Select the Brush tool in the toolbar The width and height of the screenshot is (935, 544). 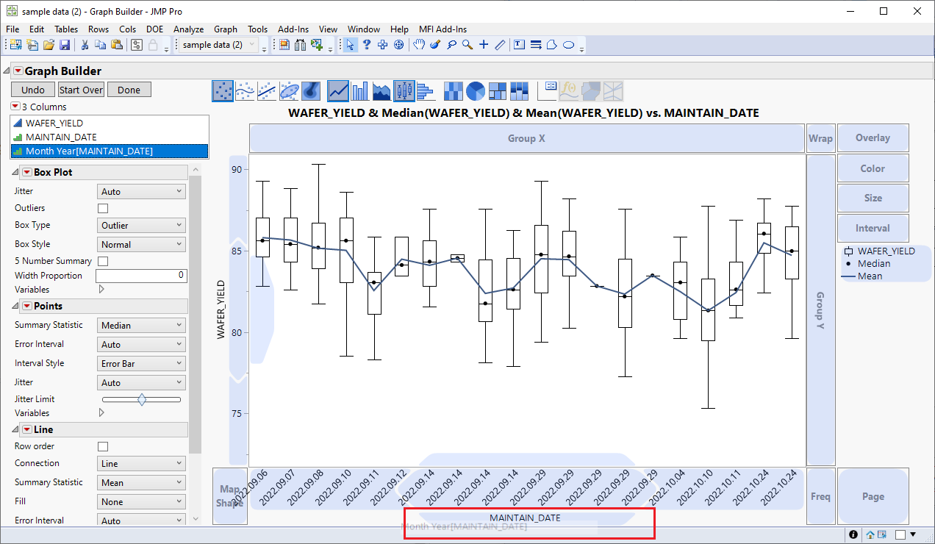click(x=434, y=45)
